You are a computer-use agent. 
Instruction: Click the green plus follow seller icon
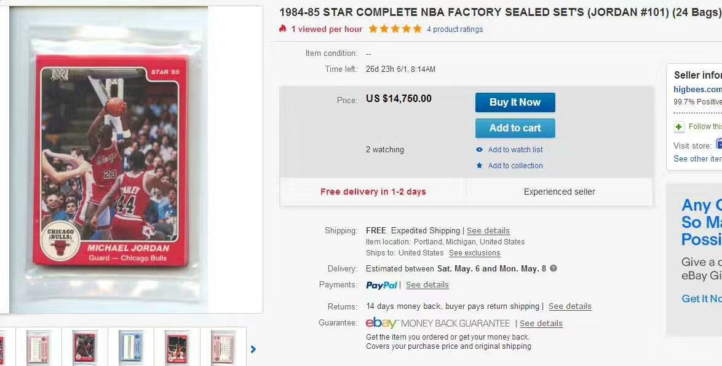[x=679, y=127]
